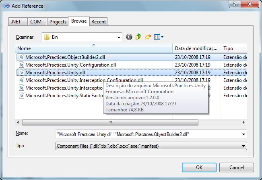The height and width of the screenshot is (180, 262).
Task: Click the horizontal scrollbar thumb
Action: point(110,123)
